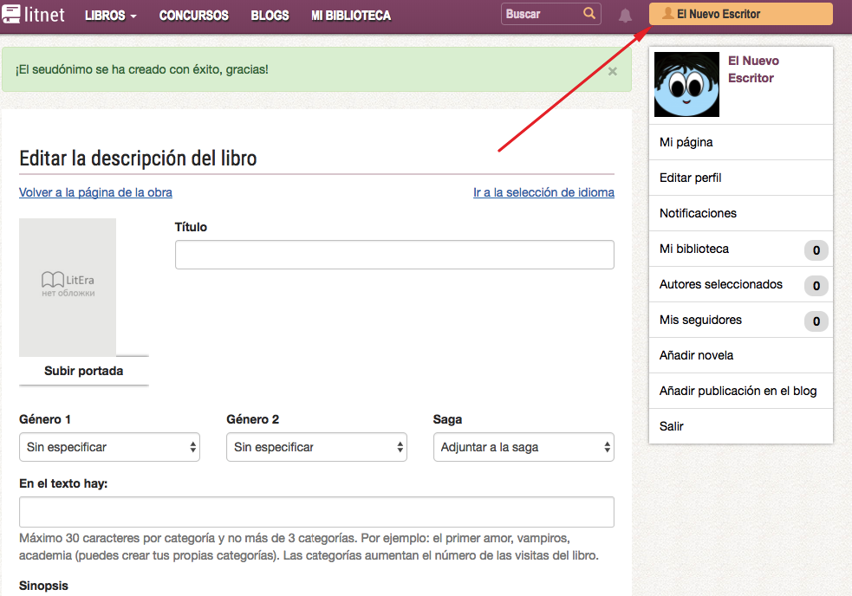Open Mi biblioteca in the user menu
The height and width of the screenshot is (596, 852).
[740, 249]
